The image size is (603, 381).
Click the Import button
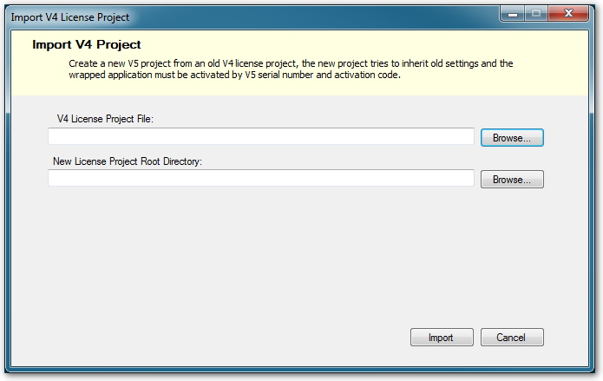coord(442,337)
